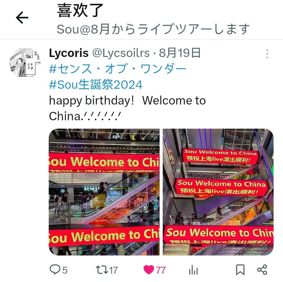Open Lycoris display name
Viewport: 283px width, 282px height.
pyautogui.click(x=69, y=53)
